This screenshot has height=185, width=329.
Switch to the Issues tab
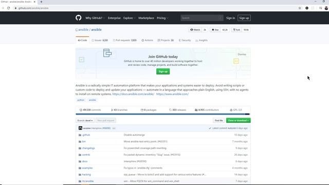[x=100, y=40]
